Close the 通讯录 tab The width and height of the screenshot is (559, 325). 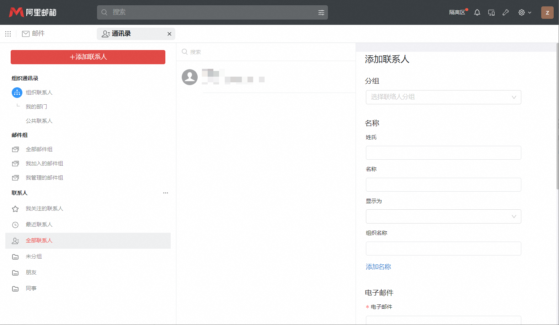[169, 34]
